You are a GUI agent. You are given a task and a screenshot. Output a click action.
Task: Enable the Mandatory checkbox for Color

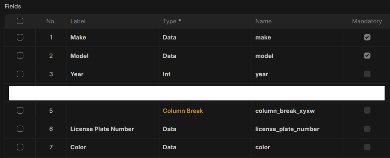click(x=367, y=147)
